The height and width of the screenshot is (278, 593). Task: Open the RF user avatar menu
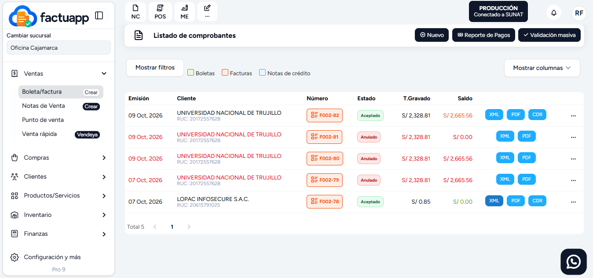click(579, 13)
